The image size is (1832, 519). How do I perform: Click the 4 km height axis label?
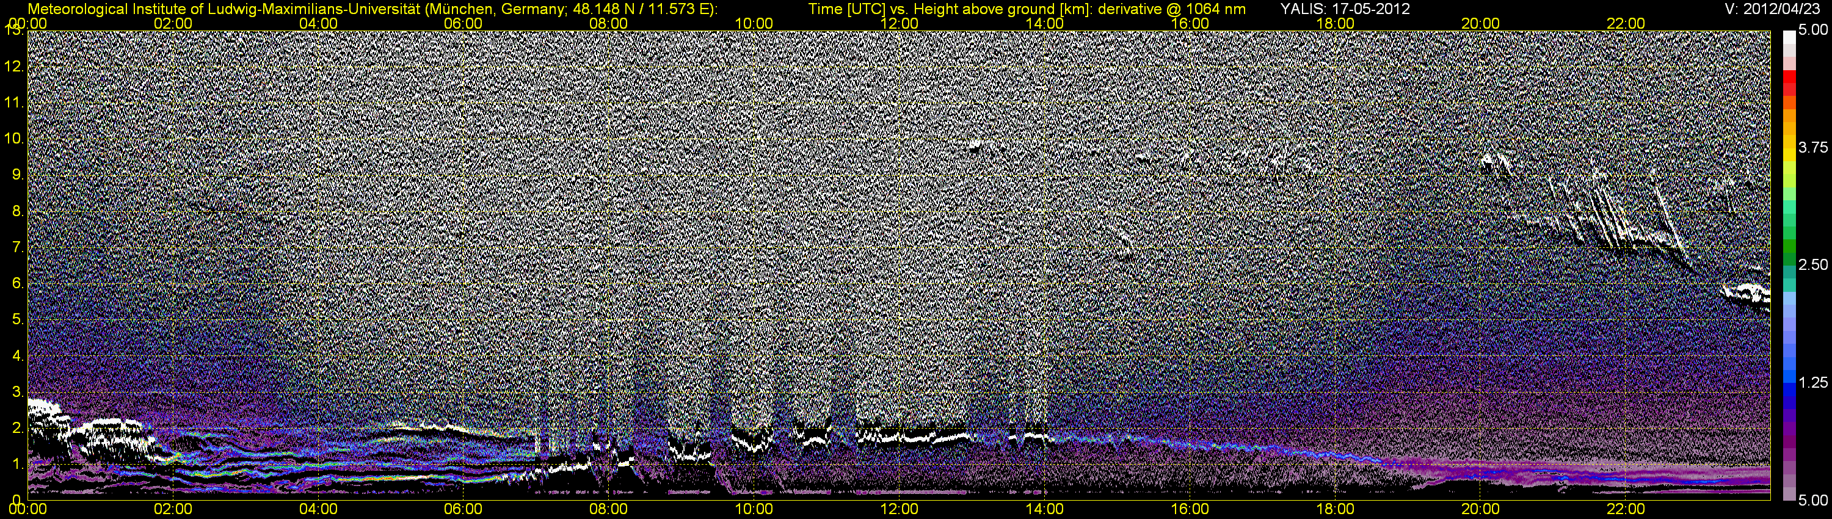coord(17,356)
